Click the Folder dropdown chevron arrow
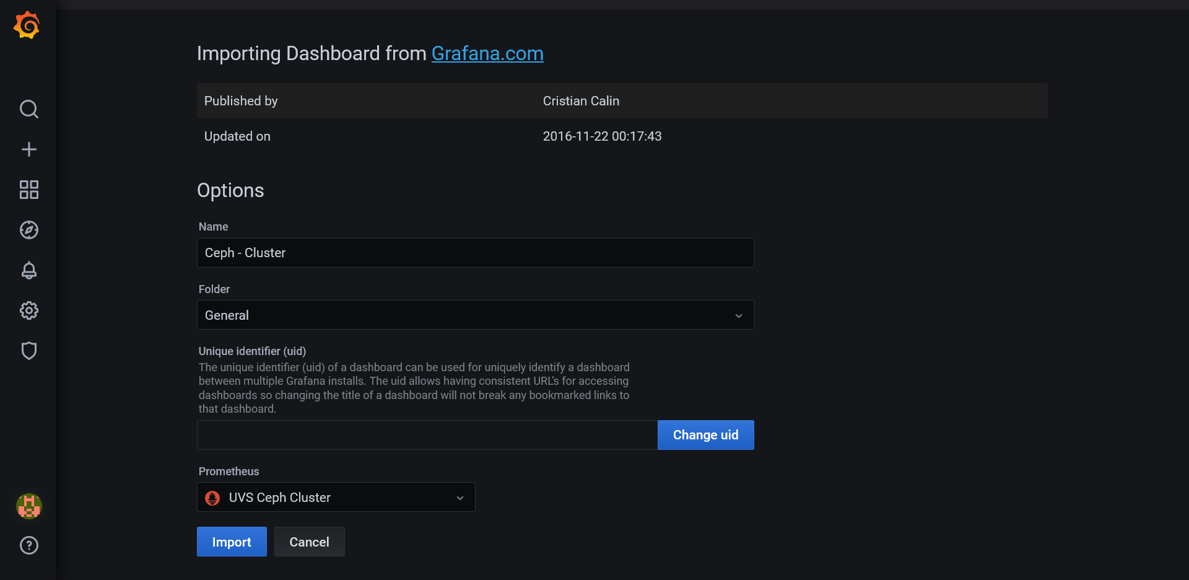The image size is (1189, 580). (x=739, y=315)
